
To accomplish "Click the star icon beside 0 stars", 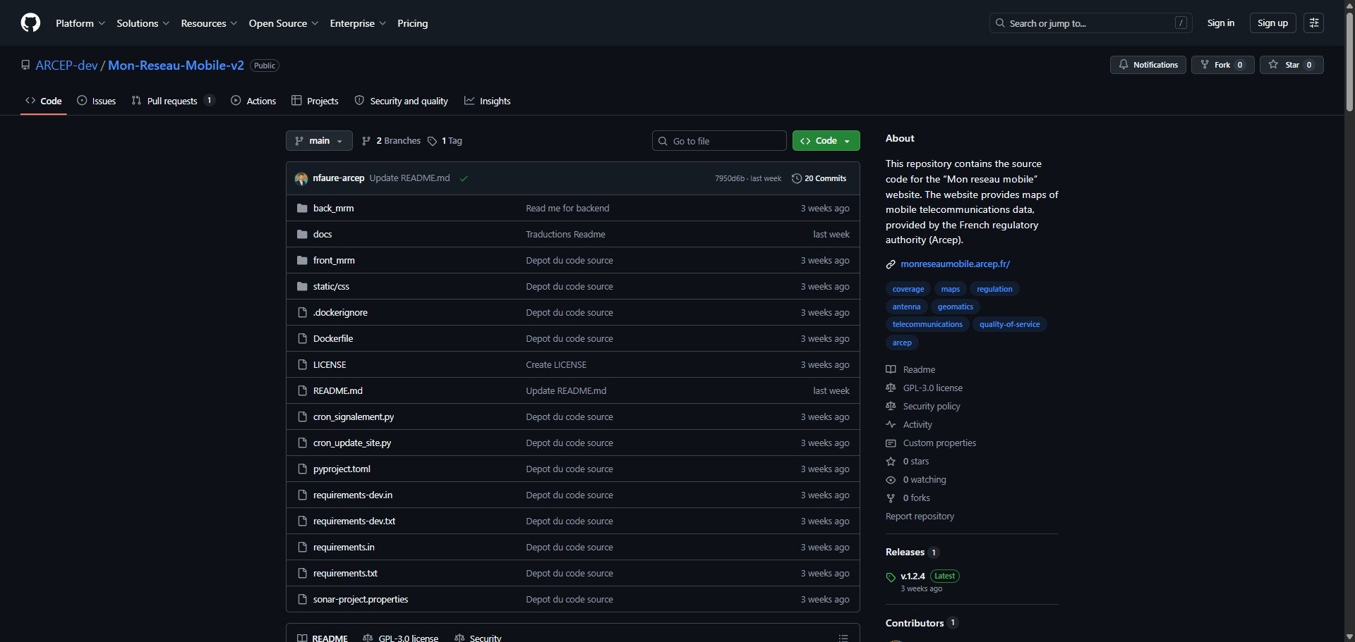I will pos(891,461).
